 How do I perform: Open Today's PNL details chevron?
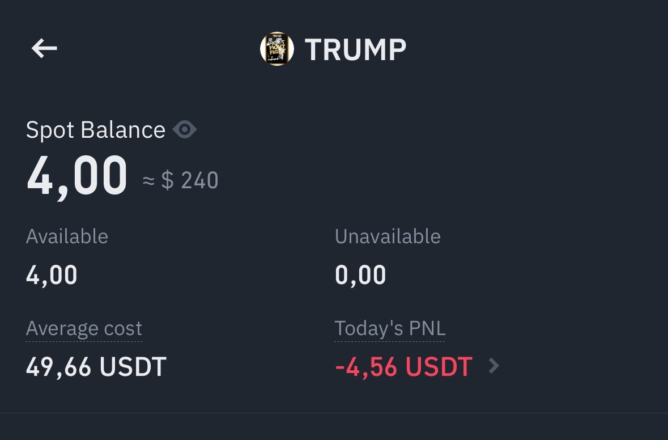point(494,366)
